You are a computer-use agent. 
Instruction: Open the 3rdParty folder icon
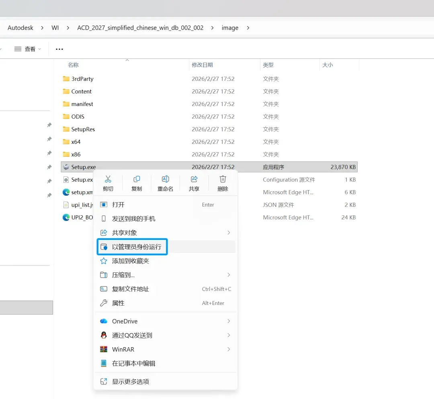point(66,79)
